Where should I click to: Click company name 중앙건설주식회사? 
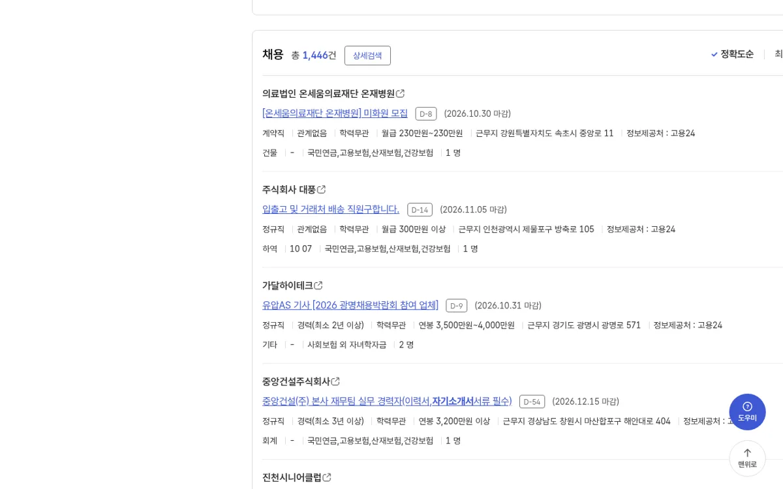(x=296, y=381)
